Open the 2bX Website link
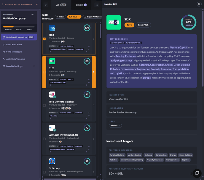The width and height of the screenshot is (204, 180). 115,126
